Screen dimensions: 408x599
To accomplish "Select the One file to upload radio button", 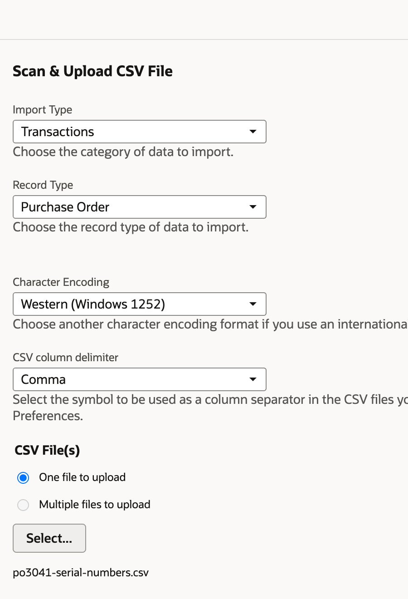I will click(x=23, y=478).
